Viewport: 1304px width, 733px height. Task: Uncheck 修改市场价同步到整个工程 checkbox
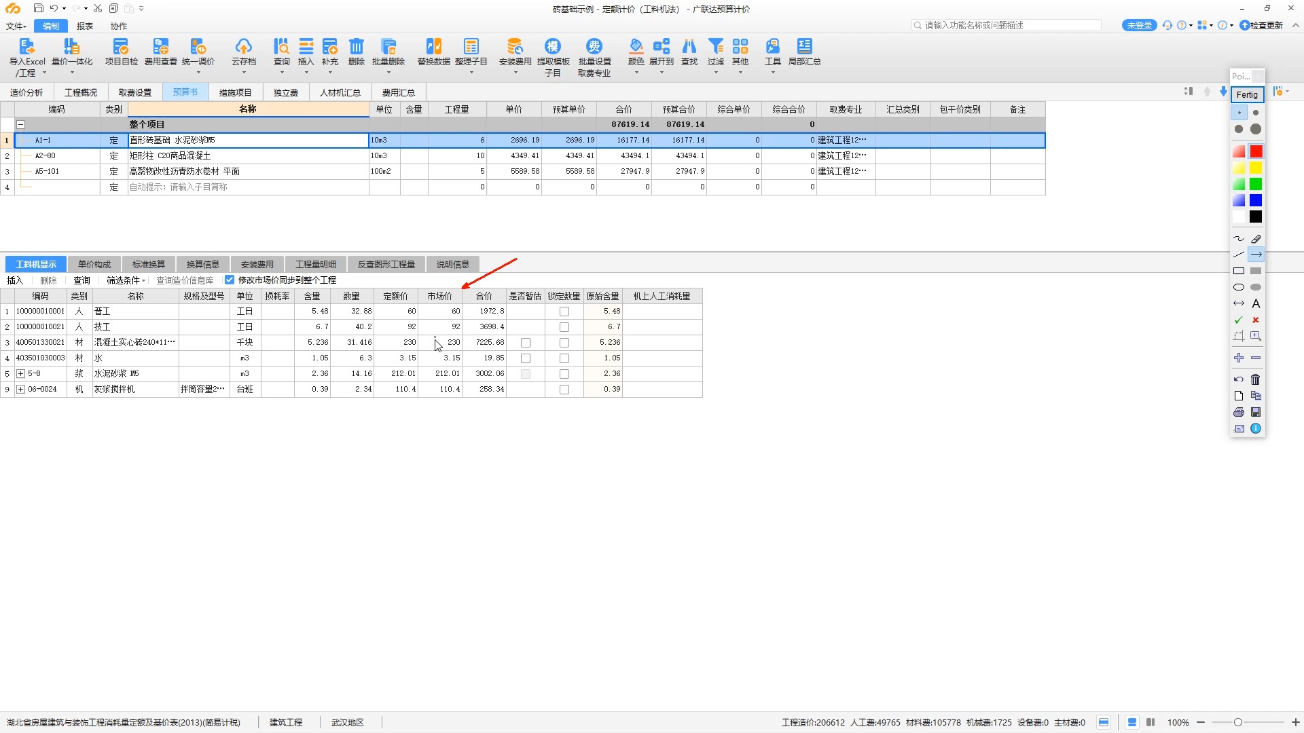point(230,280)
